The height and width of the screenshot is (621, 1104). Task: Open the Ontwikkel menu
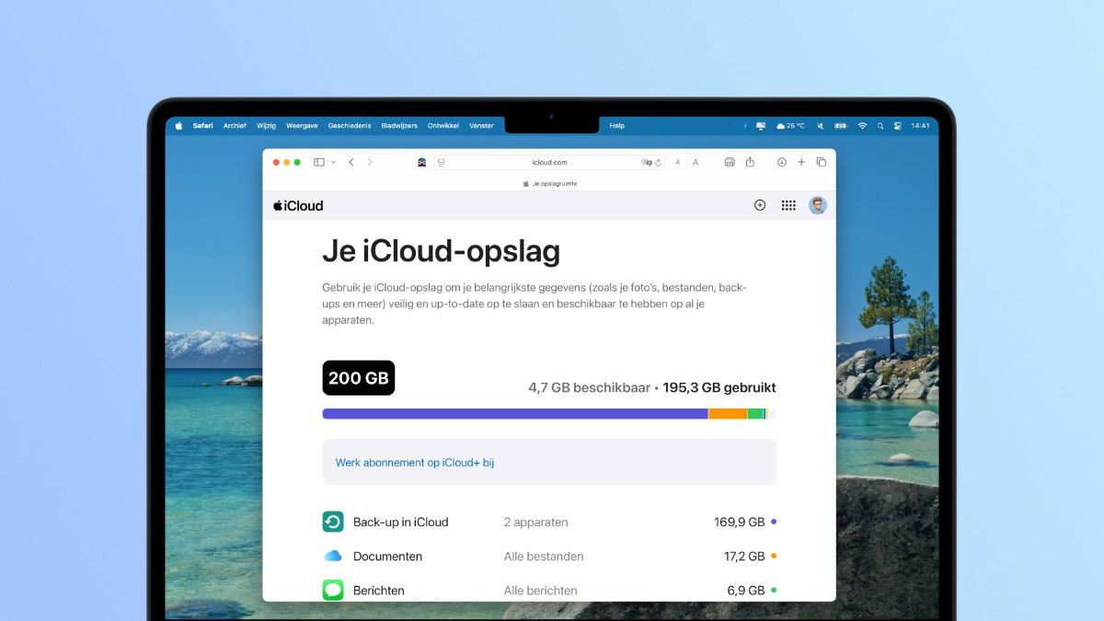[443, 125]
